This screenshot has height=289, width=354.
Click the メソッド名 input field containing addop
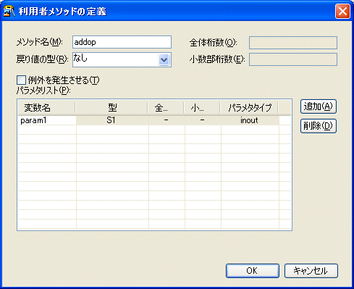click(122, 42)
